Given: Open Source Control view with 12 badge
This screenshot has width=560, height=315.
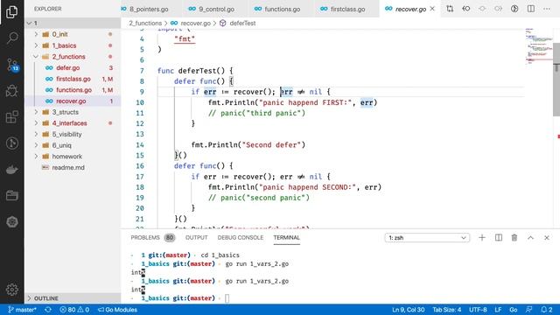Looking at the screenshot, I should (x=12, y=65).
